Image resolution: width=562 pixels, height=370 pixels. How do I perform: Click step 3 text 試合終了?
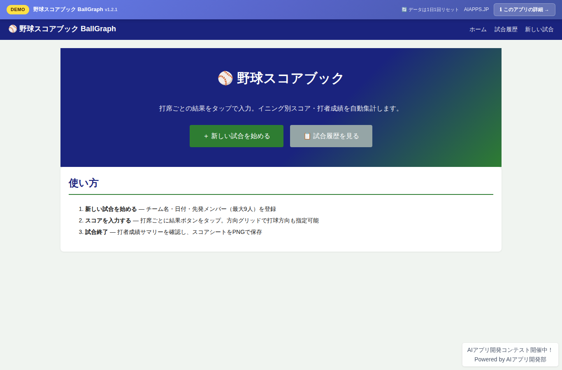[x=97, y=232]
